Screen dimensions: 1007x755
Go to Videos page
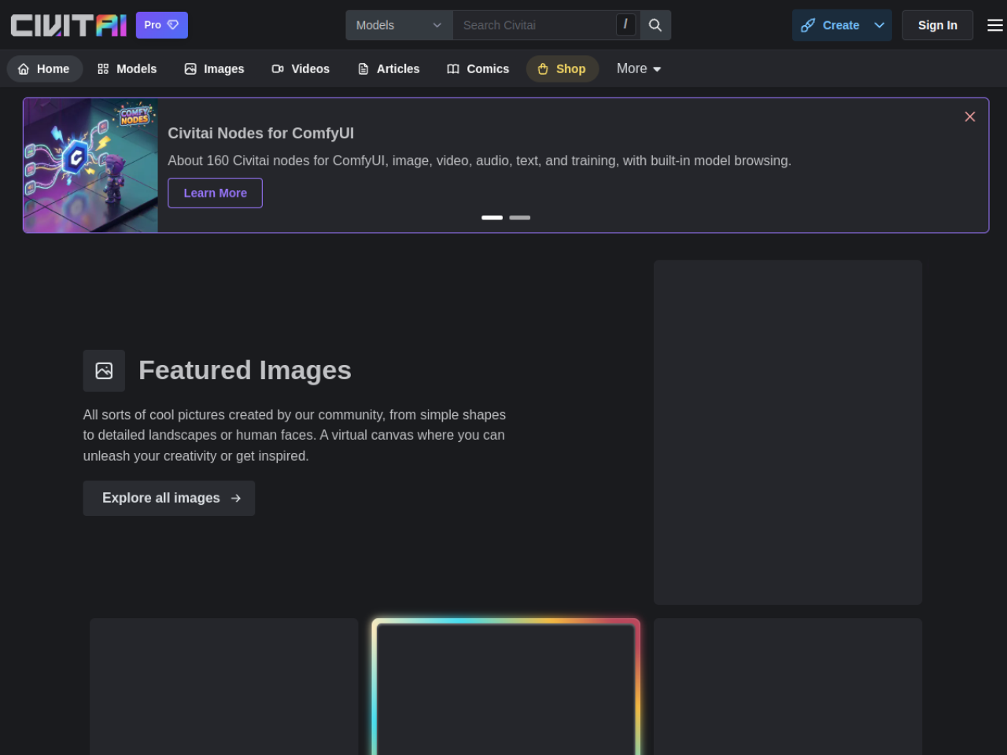[301, 69]
